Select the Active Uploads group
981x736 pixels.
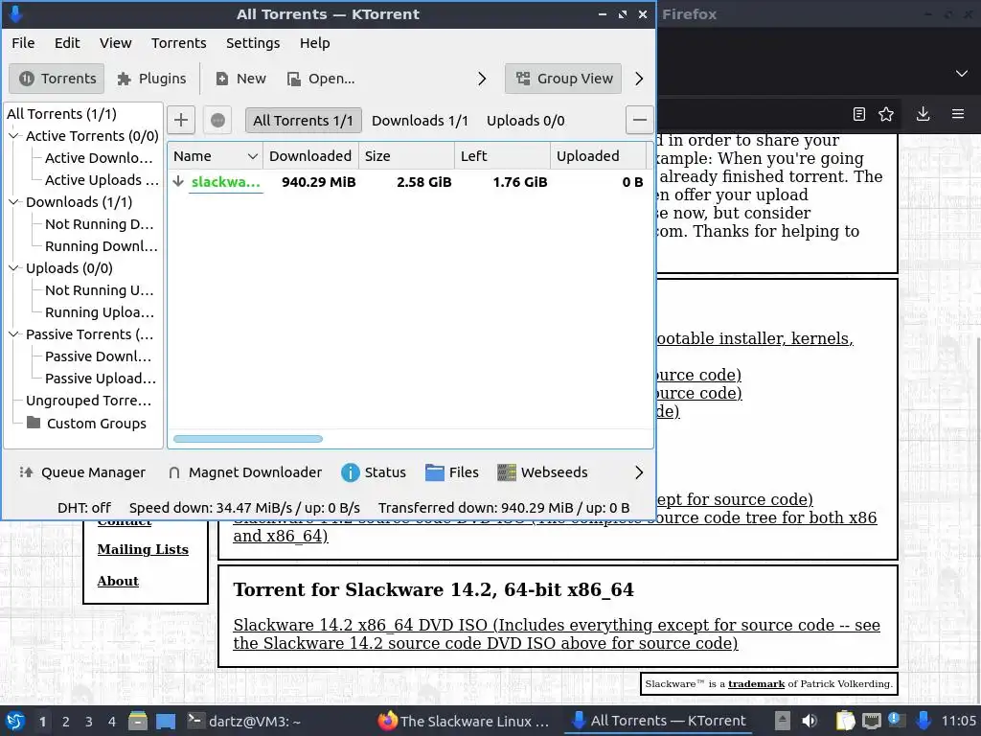[x=102, y=179]
